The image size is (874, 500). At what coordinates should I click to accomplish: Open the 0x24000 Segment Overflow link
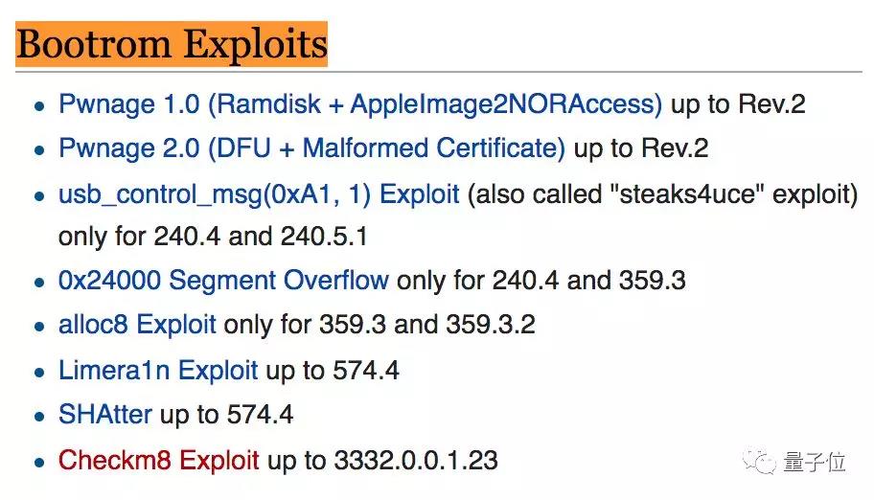click(x=223, y=280)
